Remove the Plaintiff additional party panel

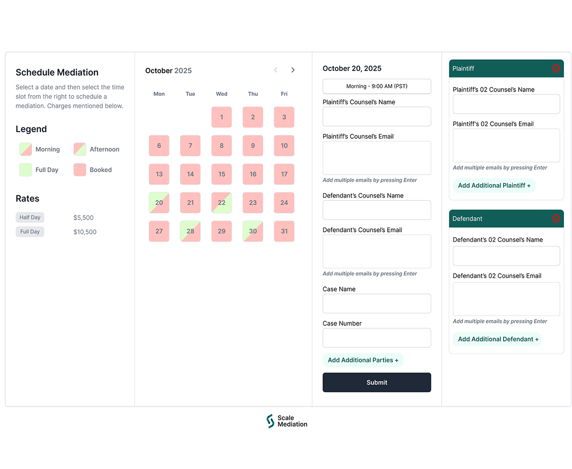coord(556,68)
